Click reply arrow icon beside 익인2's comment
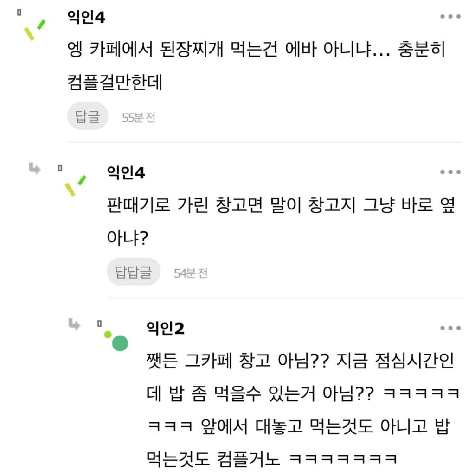 [74, 324]
